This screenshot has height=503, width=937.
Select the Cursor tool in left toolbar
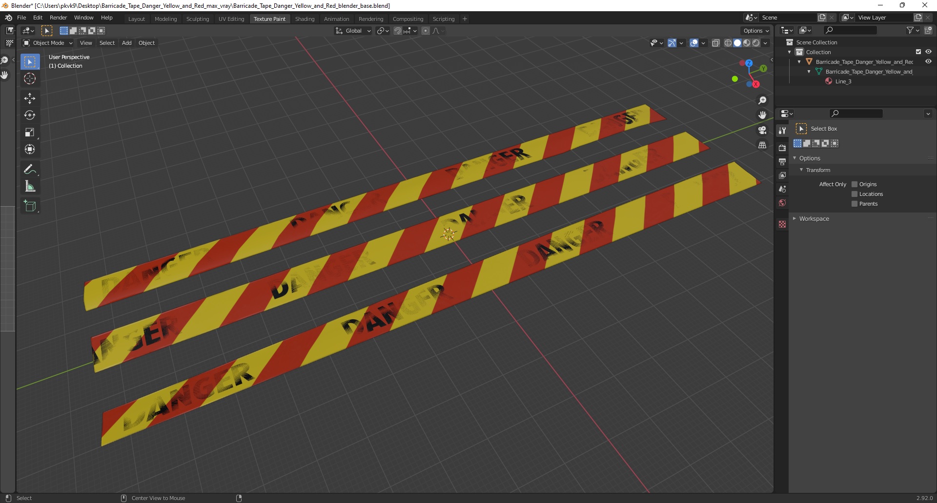click(30, 78)
